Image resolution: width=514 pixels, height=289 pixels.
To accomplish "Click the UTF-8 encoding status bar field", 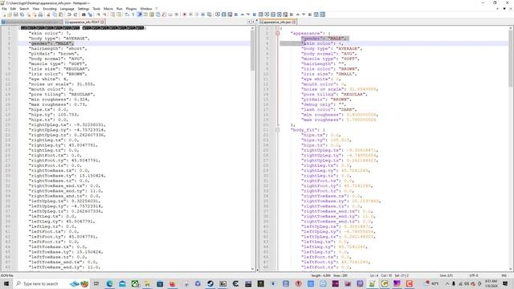I will [x=473, y=275].
